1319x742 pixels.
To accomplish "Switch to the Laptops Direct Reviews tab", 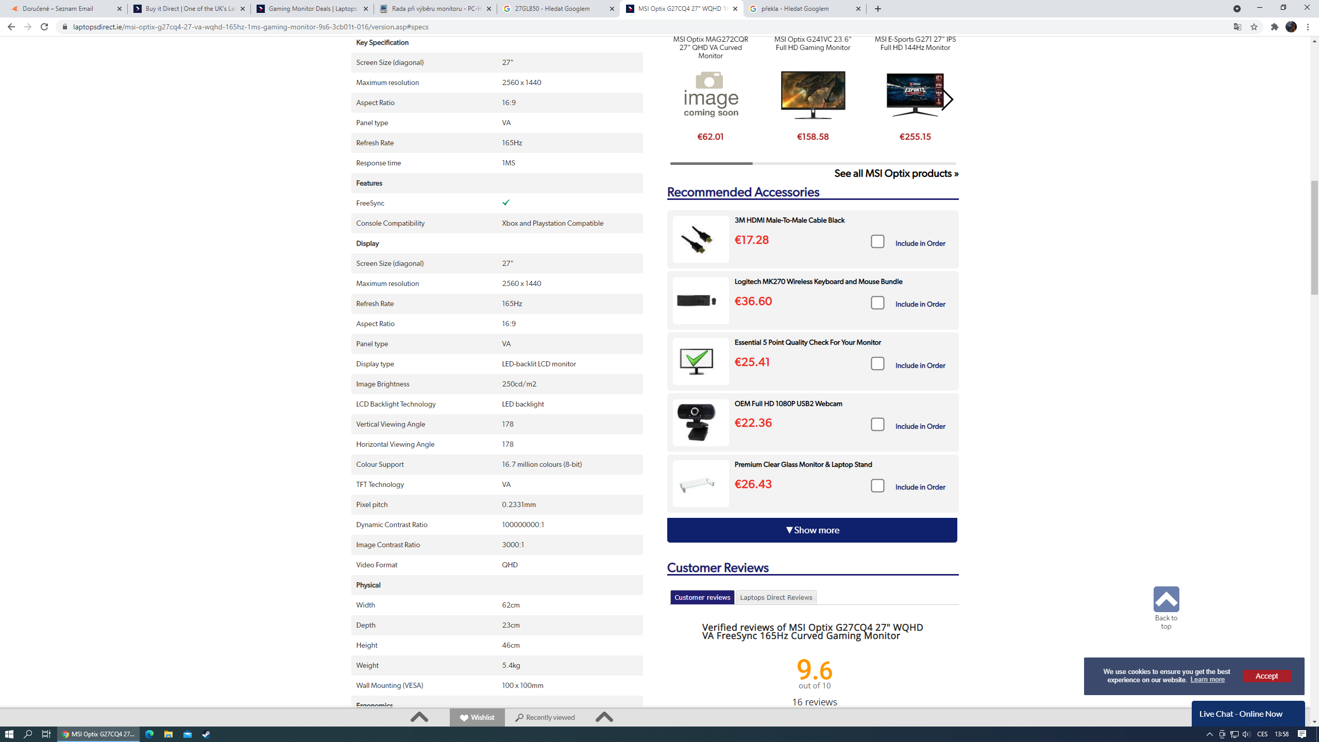I will coord(776,597).
